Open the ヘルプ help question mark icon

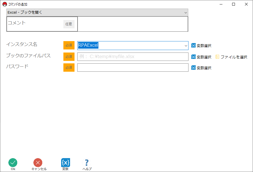pos(87,163)
